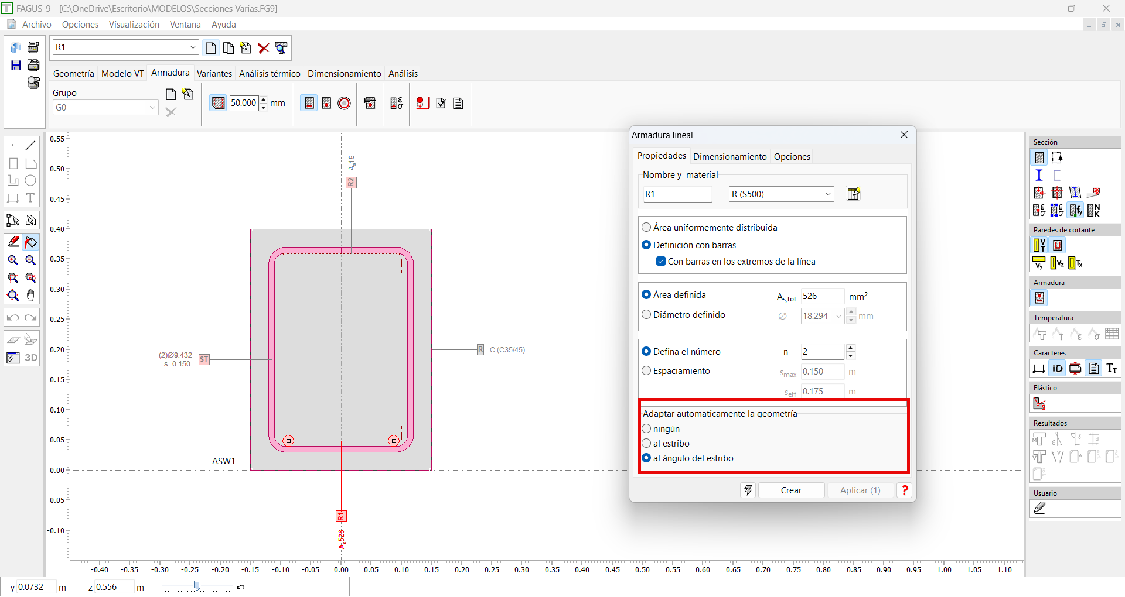Click the Crear button

[791, 490]
